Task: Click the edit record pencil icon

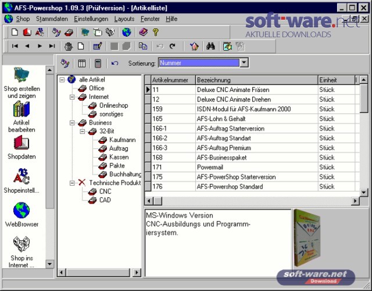Action: [x=98, y=46]
